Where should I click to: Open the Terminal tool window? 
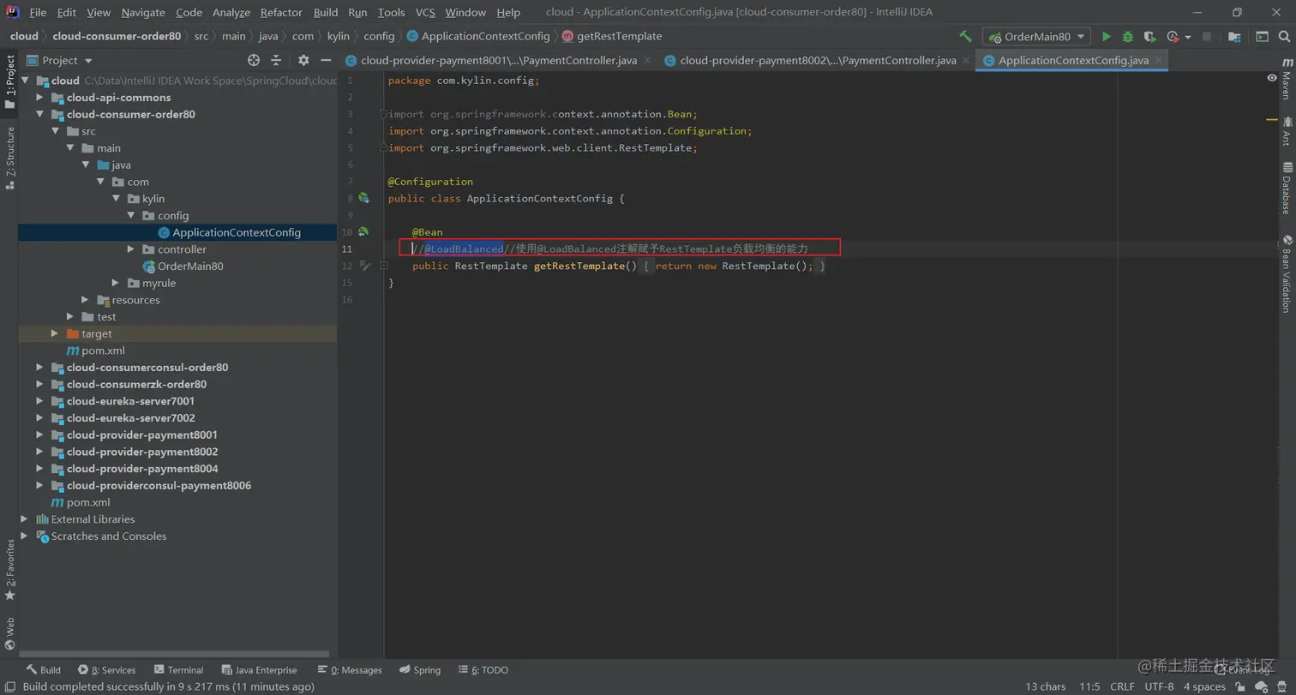tap(178, 670)
